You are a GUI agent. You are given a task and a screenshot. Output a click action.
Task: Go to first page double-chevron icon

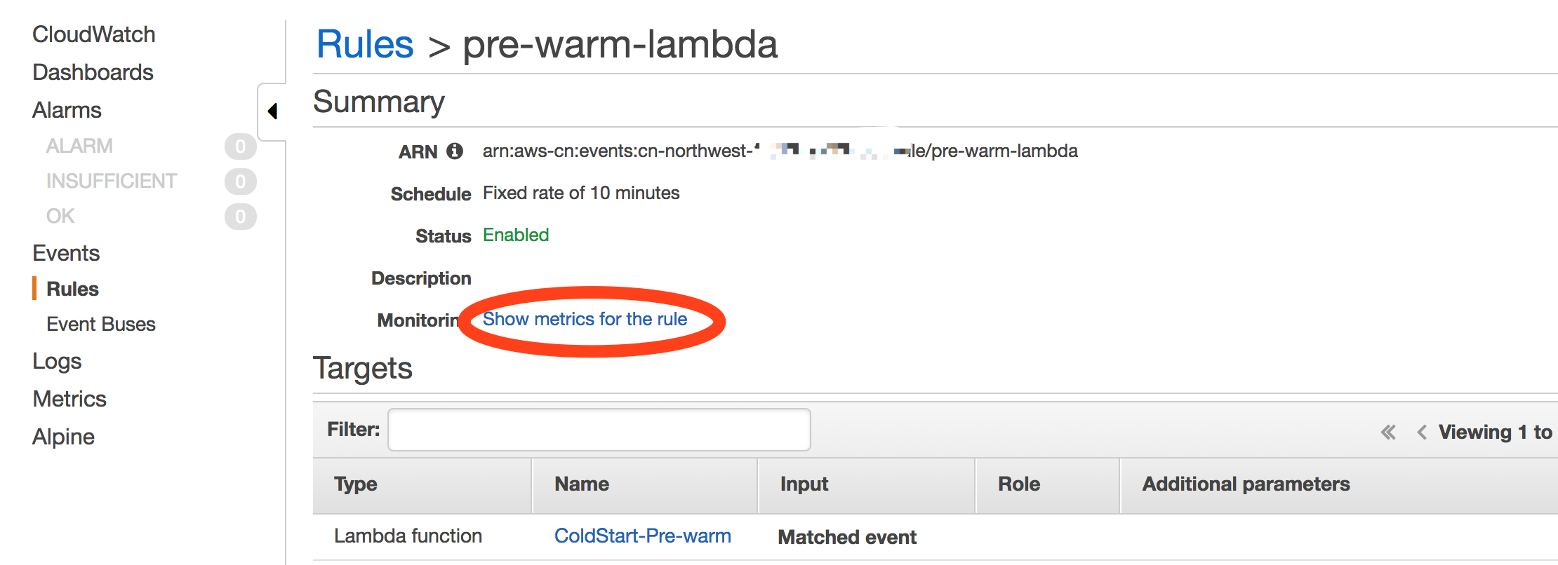coord(1388,432)
